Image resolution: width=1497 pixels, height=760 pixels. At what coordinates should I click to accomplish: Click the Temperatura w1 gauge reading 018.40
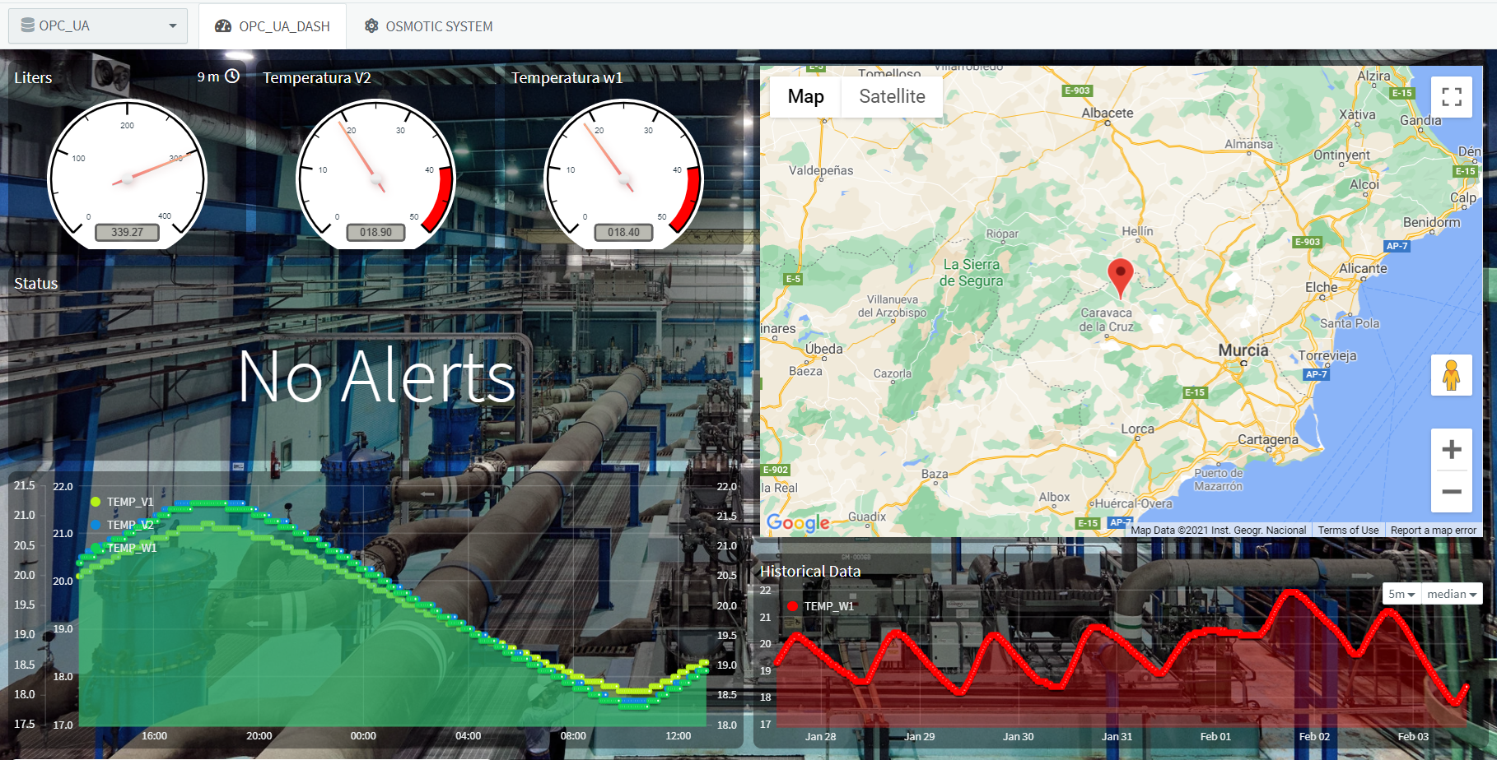point(623,232)
